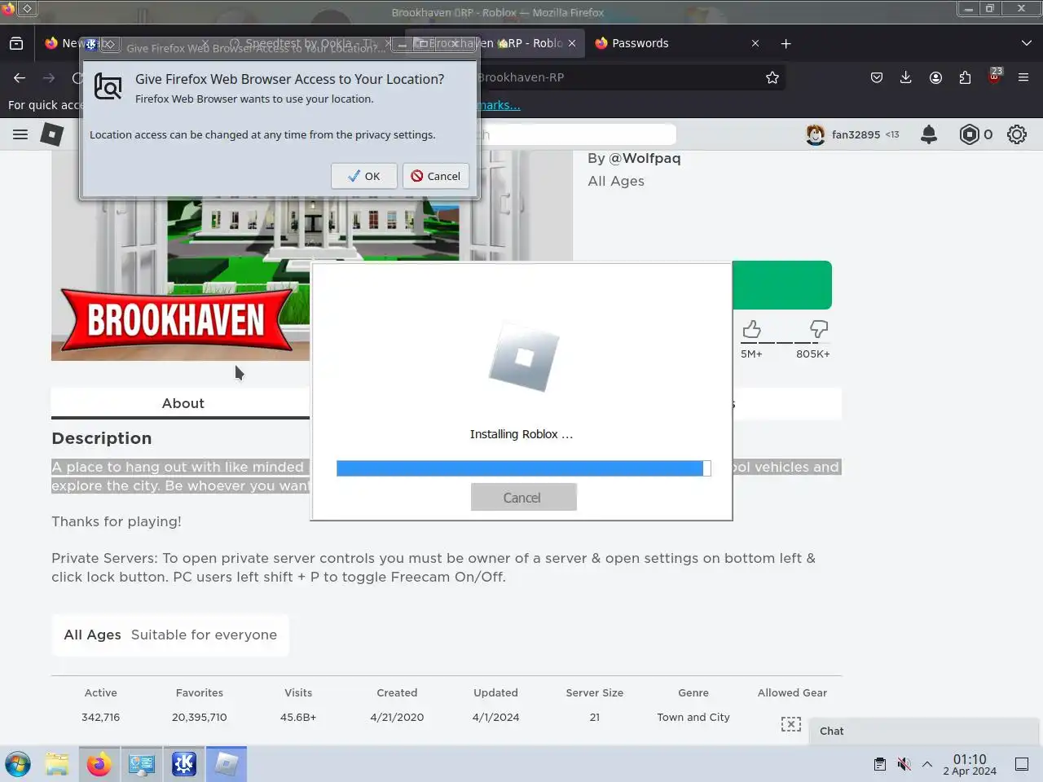
Task: Deny location access by clicking Cancel in the dialog
Action: pyautogui.click(x=435, y=176)
